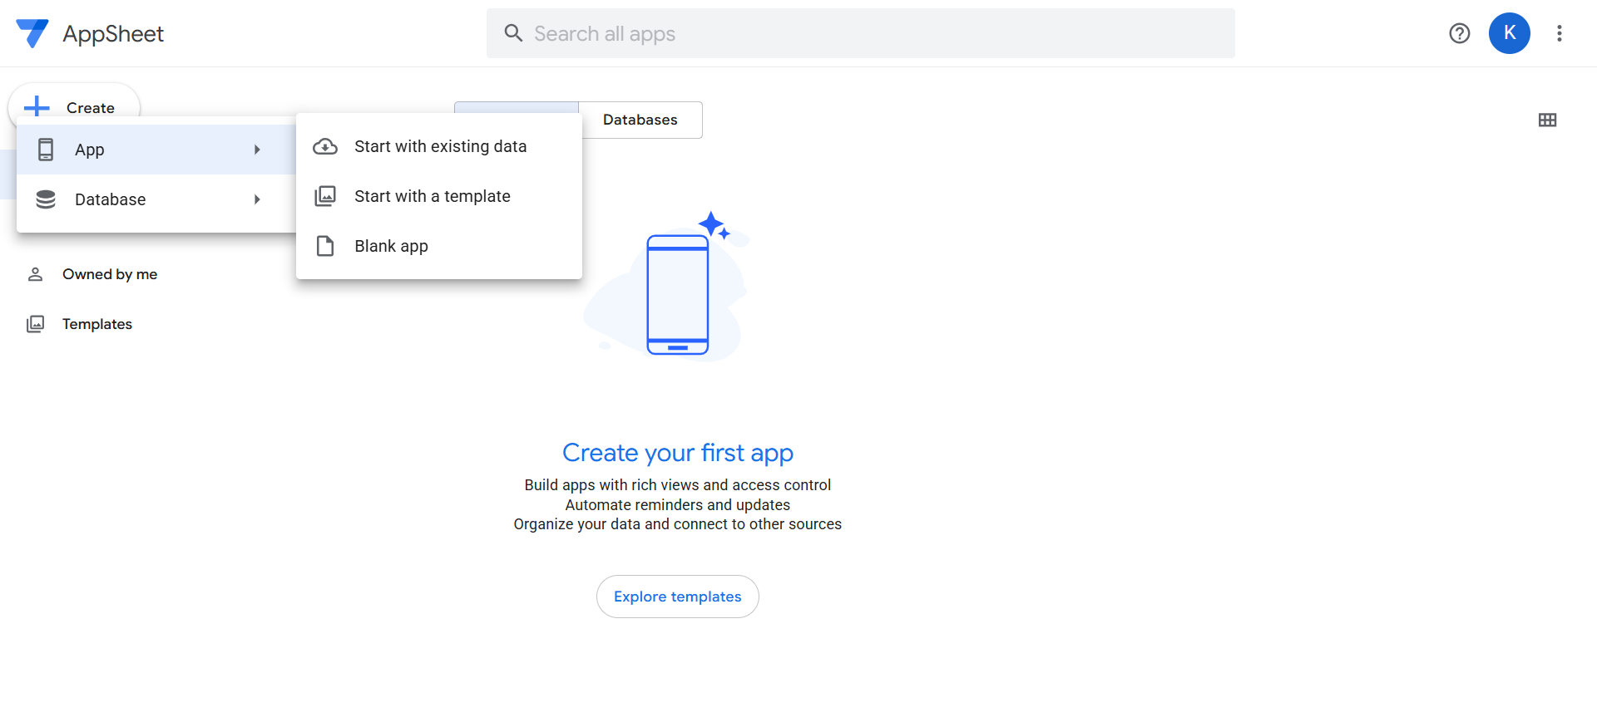Click the phone illustration graphic
The height and width of the screenshot is (722, 1597).
(678, 295)
